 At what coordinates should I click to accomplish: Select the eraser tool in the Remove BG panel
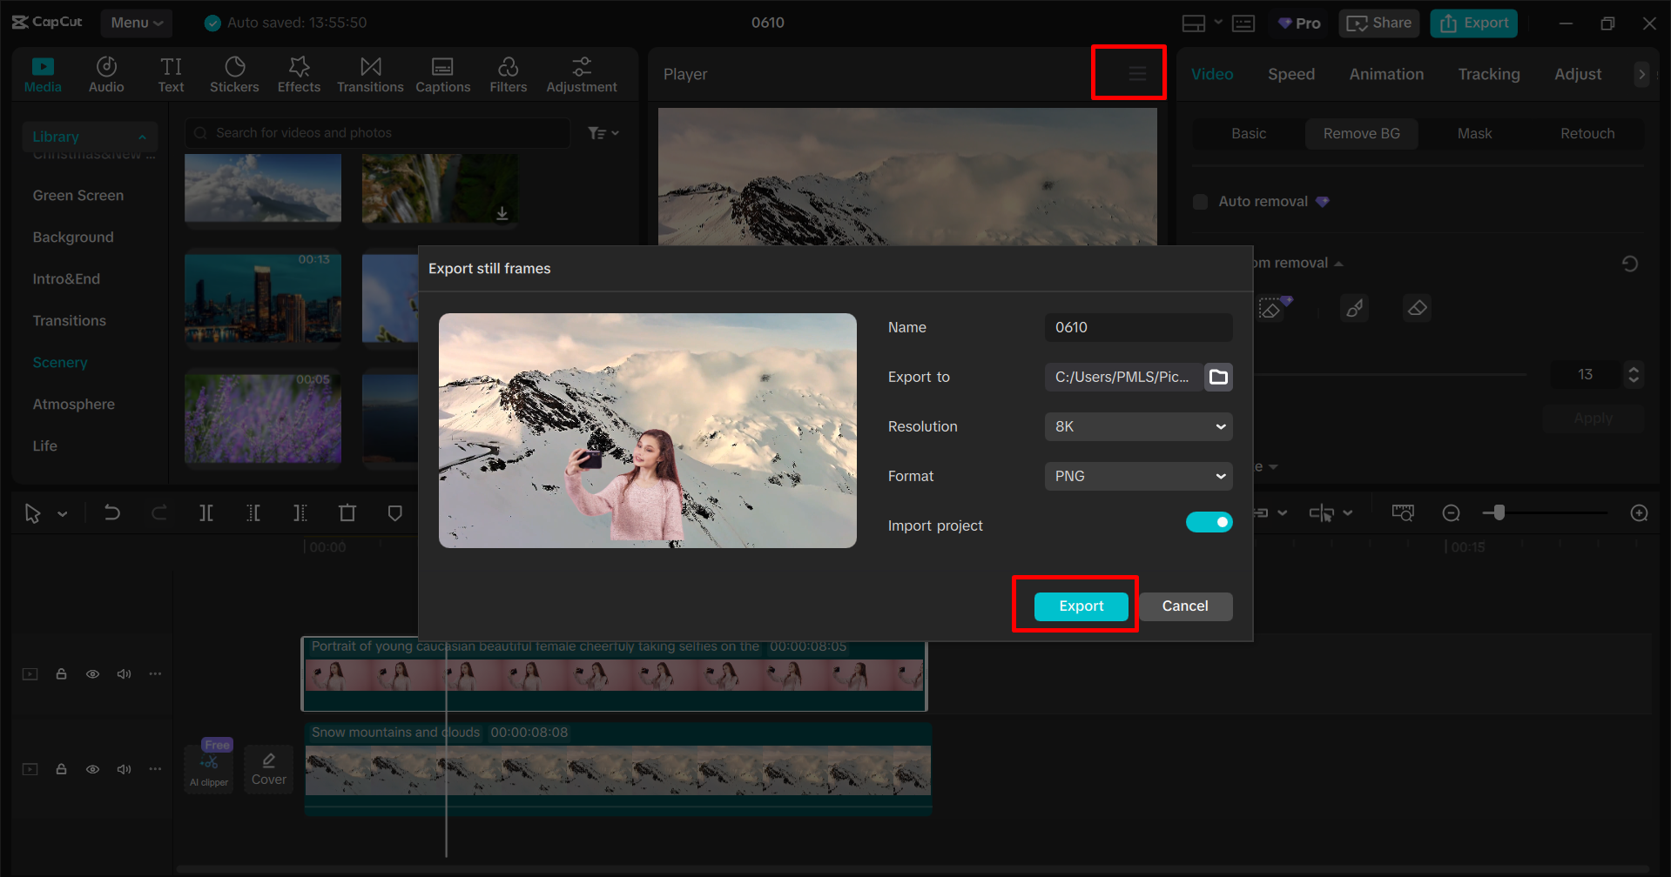pos(1417,307)
